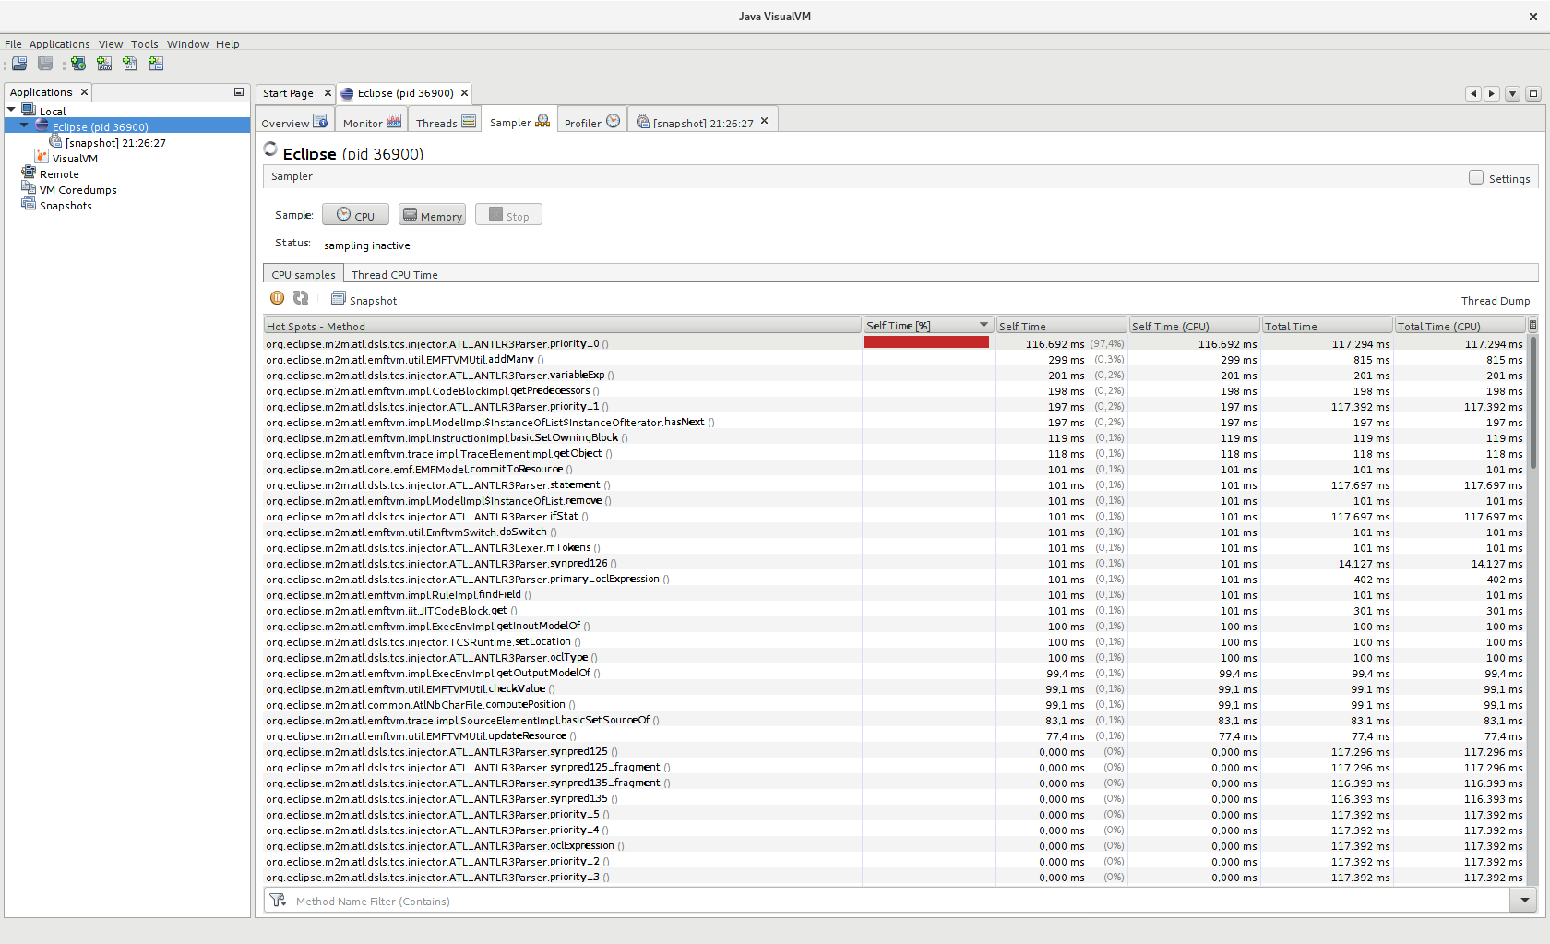The width and height of the screenshot is (1550, 944).
Task: Minimize the Applications panel
Action: pyautogui.click(x=239, y=92)
